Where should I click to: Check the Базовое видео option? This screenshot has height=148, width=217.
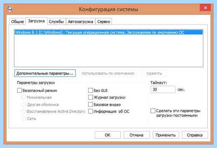(90, 104)
